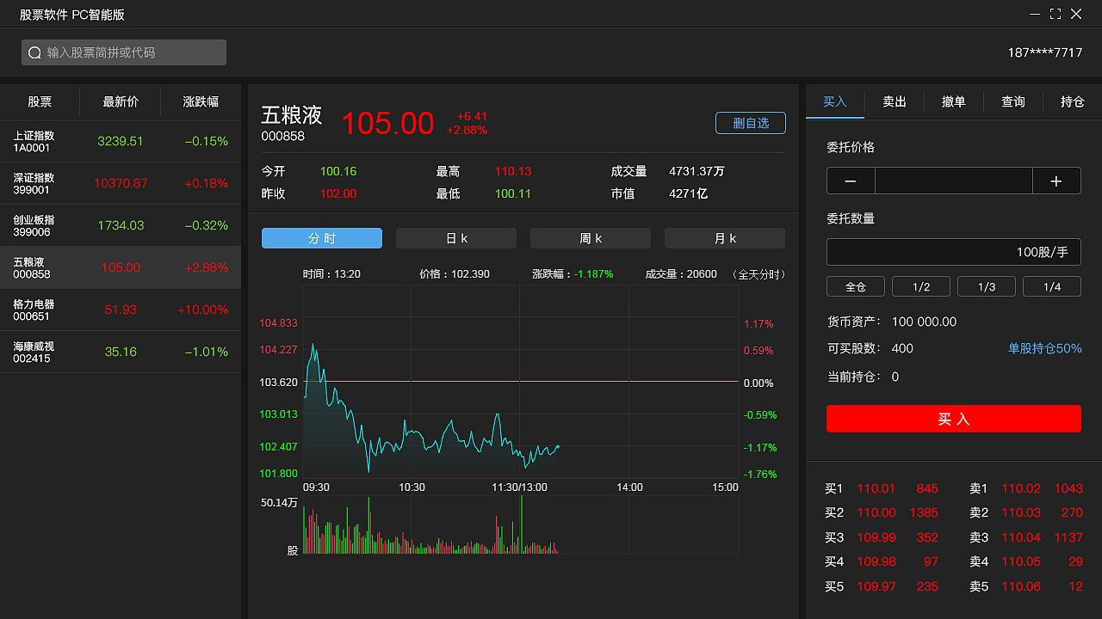
Task: Click the plus button to raise 委托价格
Action: tap(1056, 181)
